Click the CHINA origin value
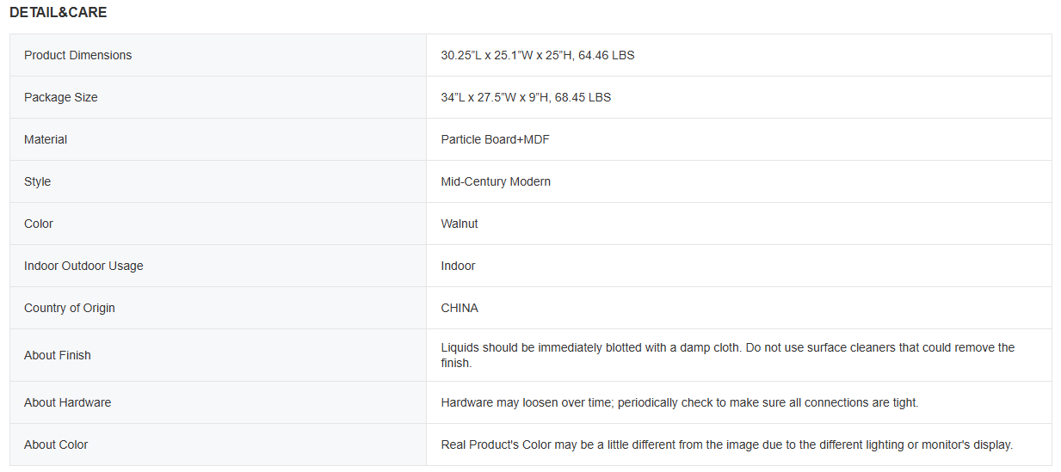The width and height of the screenshot is (1061, 472). point(460,308)
